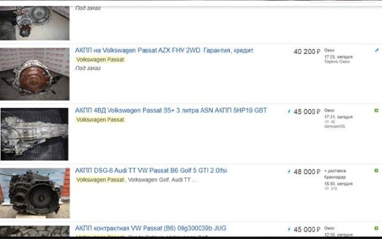Screen dimensions: 382x239
Task: Click the views eye icon showing 42
Action: click(x=327, y=121)
